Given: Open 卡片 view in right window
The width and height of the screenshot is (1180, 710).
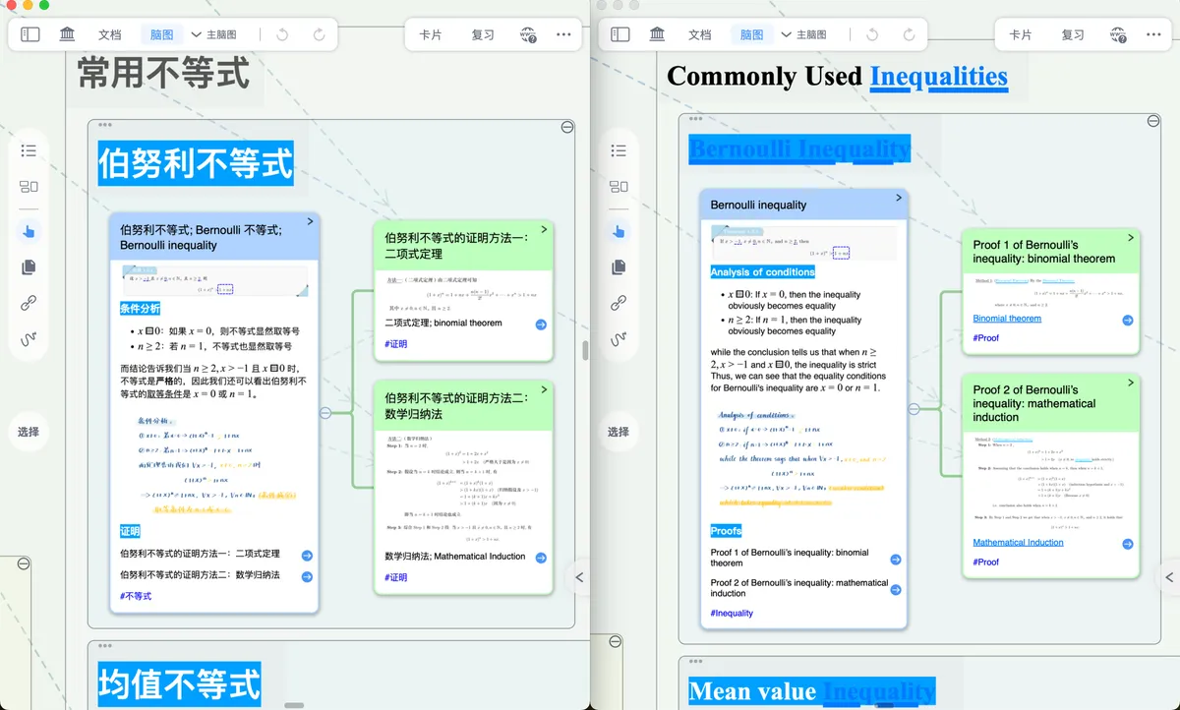Looking at the screenshot, I should (x=1021, y=34).
